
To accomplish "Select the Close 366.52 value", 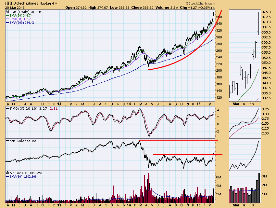I will pyautogui.click(x=142, y=7).
